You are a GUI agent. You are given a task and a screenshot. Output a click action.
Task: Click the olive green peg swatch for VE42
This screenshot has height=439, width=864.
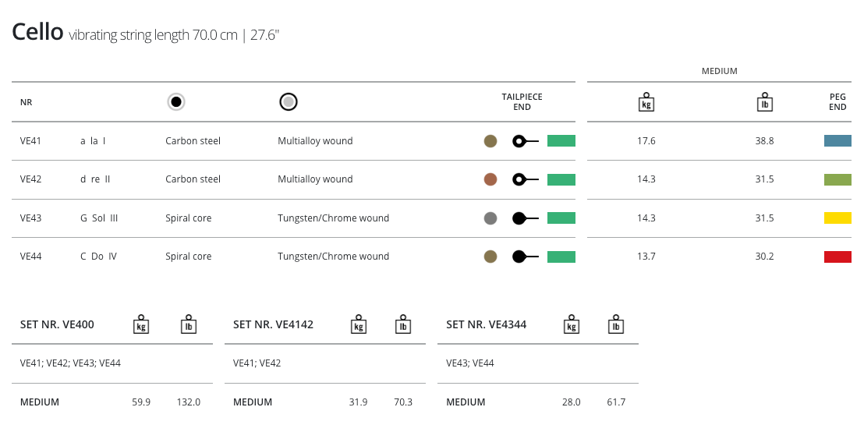pyautogui.click(x=837, y=179)
